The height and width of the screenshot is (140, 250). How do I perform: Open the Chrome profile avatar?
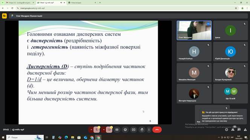[x=242, y=8]
